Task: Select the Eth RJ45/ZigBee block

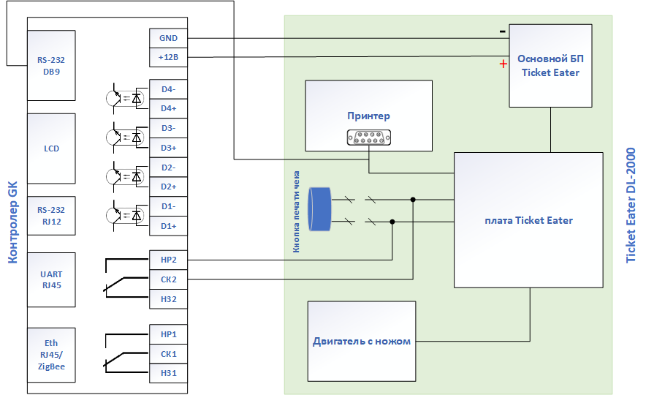Action: point(51,355)
